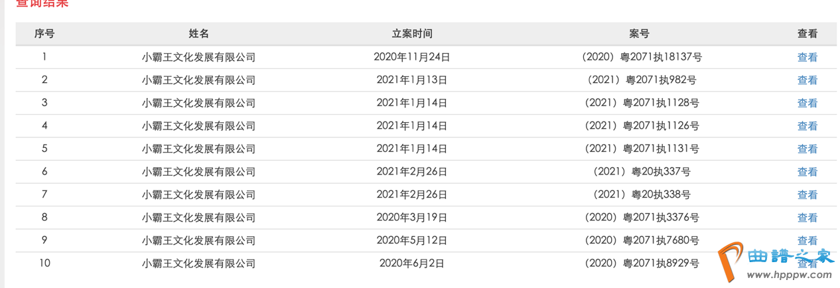
Task: Click the date 2020年11月24日 cell
Action: 412,57
